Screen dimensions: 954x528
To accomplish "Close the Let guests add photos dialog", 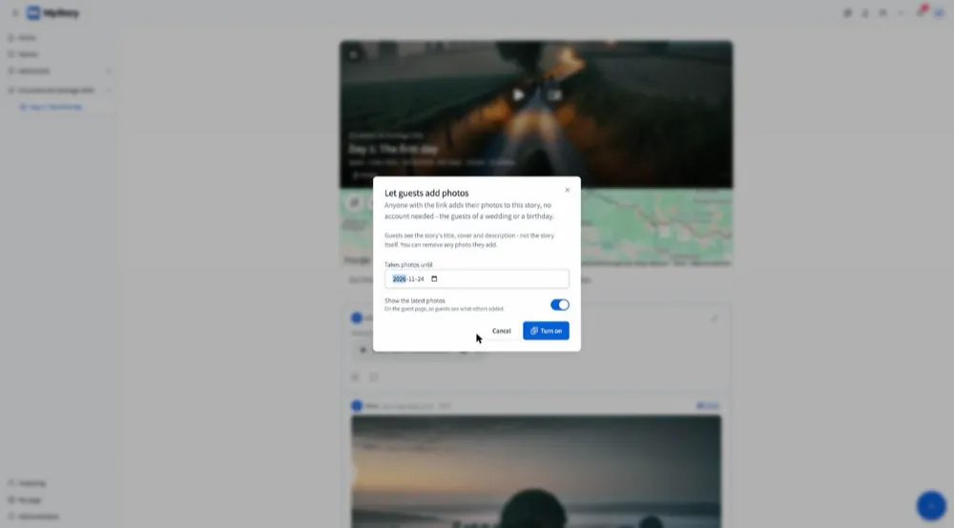I will 567,191.
